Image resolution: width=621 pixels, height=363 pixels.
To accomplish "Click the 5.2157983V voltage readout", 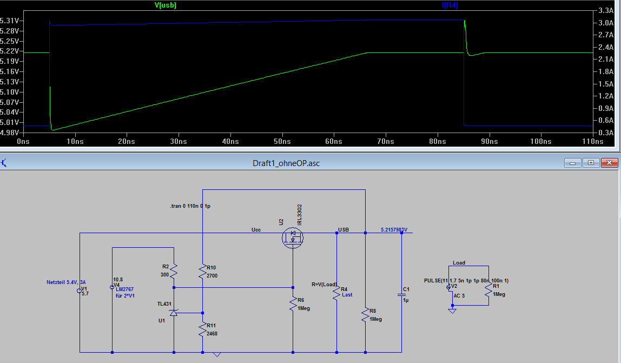I will coord(394,230).
